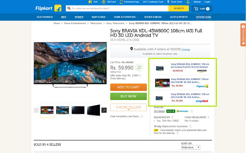Viewport: 246px width, 153px height.
Task: Click the location pin icon near Available sellers
Action: (x=131, y=49)
